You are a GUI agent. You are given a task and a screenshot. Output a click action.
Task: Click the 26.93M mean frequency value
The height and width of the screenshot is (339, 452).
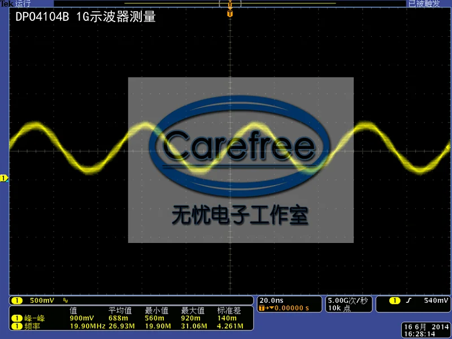121,326
